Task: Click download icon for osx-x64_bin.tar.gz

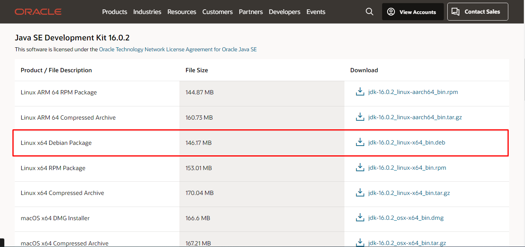Action: coord(360,243)
